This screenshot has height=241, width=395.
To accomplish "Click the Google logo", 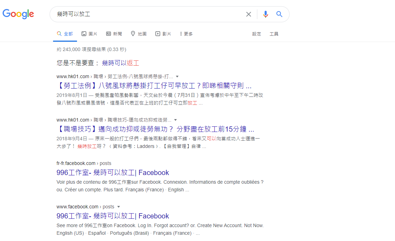I will coord(18,14).
